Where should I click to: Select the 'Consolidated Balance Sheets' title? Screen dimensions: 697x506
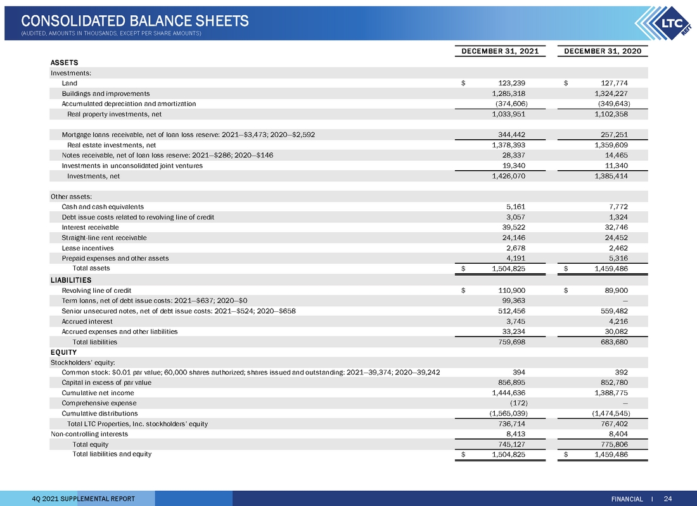(x=135, y=21)
